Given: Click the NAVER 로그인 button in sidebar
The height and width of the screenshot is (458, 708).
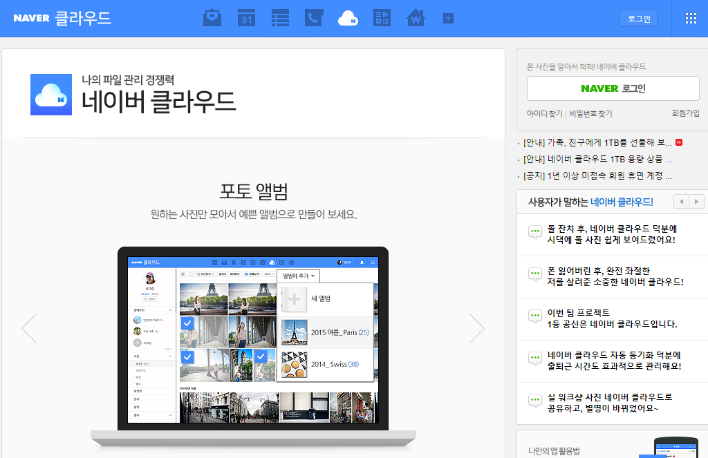Looking at the screenshot, I should (x=613, y=88).
